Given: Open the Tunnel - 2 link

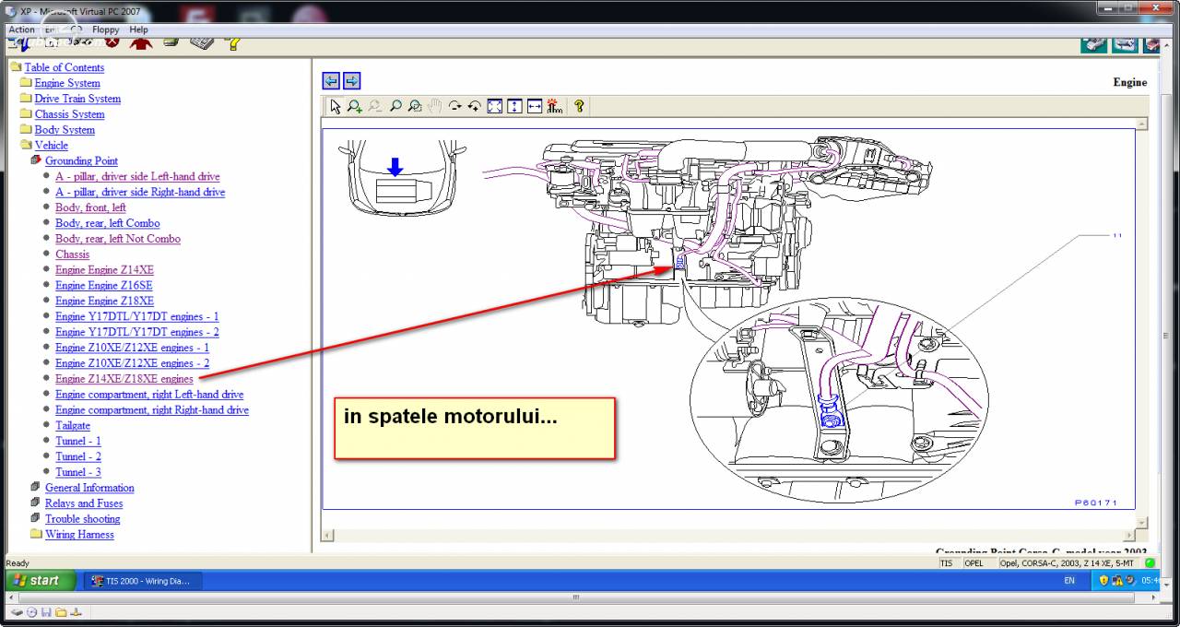Looking at the screenshot, I should click(78, 456).
